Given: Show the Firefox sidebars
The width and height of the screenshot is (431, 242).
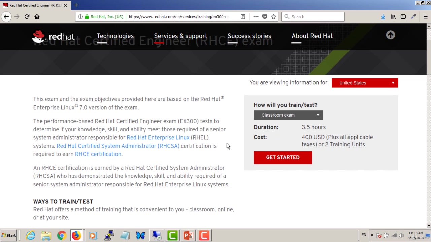Looking at the screenshot, I should tap(403, 17).
